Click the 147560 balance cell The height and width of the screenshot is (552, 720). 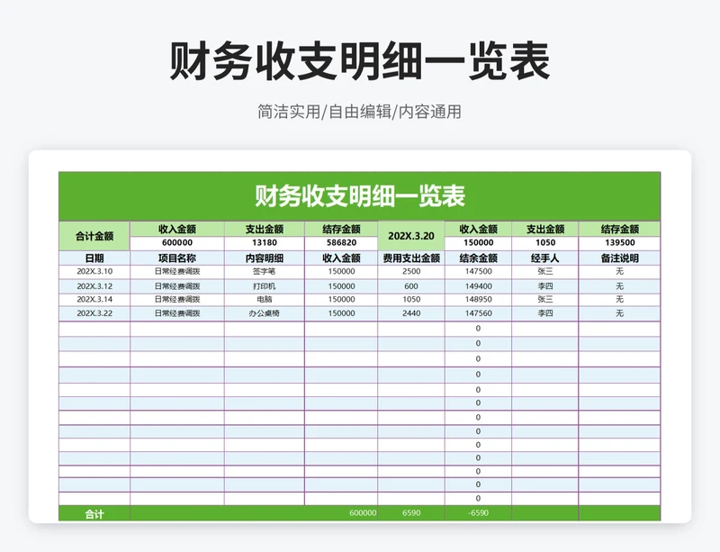(x=478, y=313)
